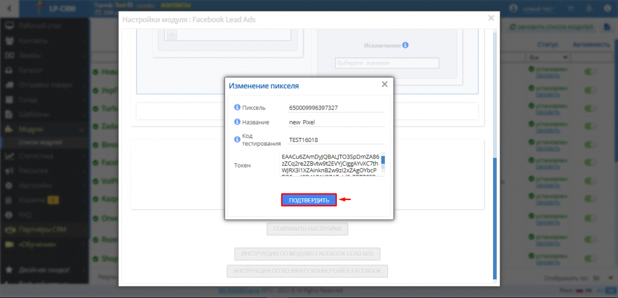Open ИНСТРУКЦИЯ ПО МОДУЛЮ FACEBOOK LEAD ADS
Viewport: 618px width, 298px height.
(307, 254)
